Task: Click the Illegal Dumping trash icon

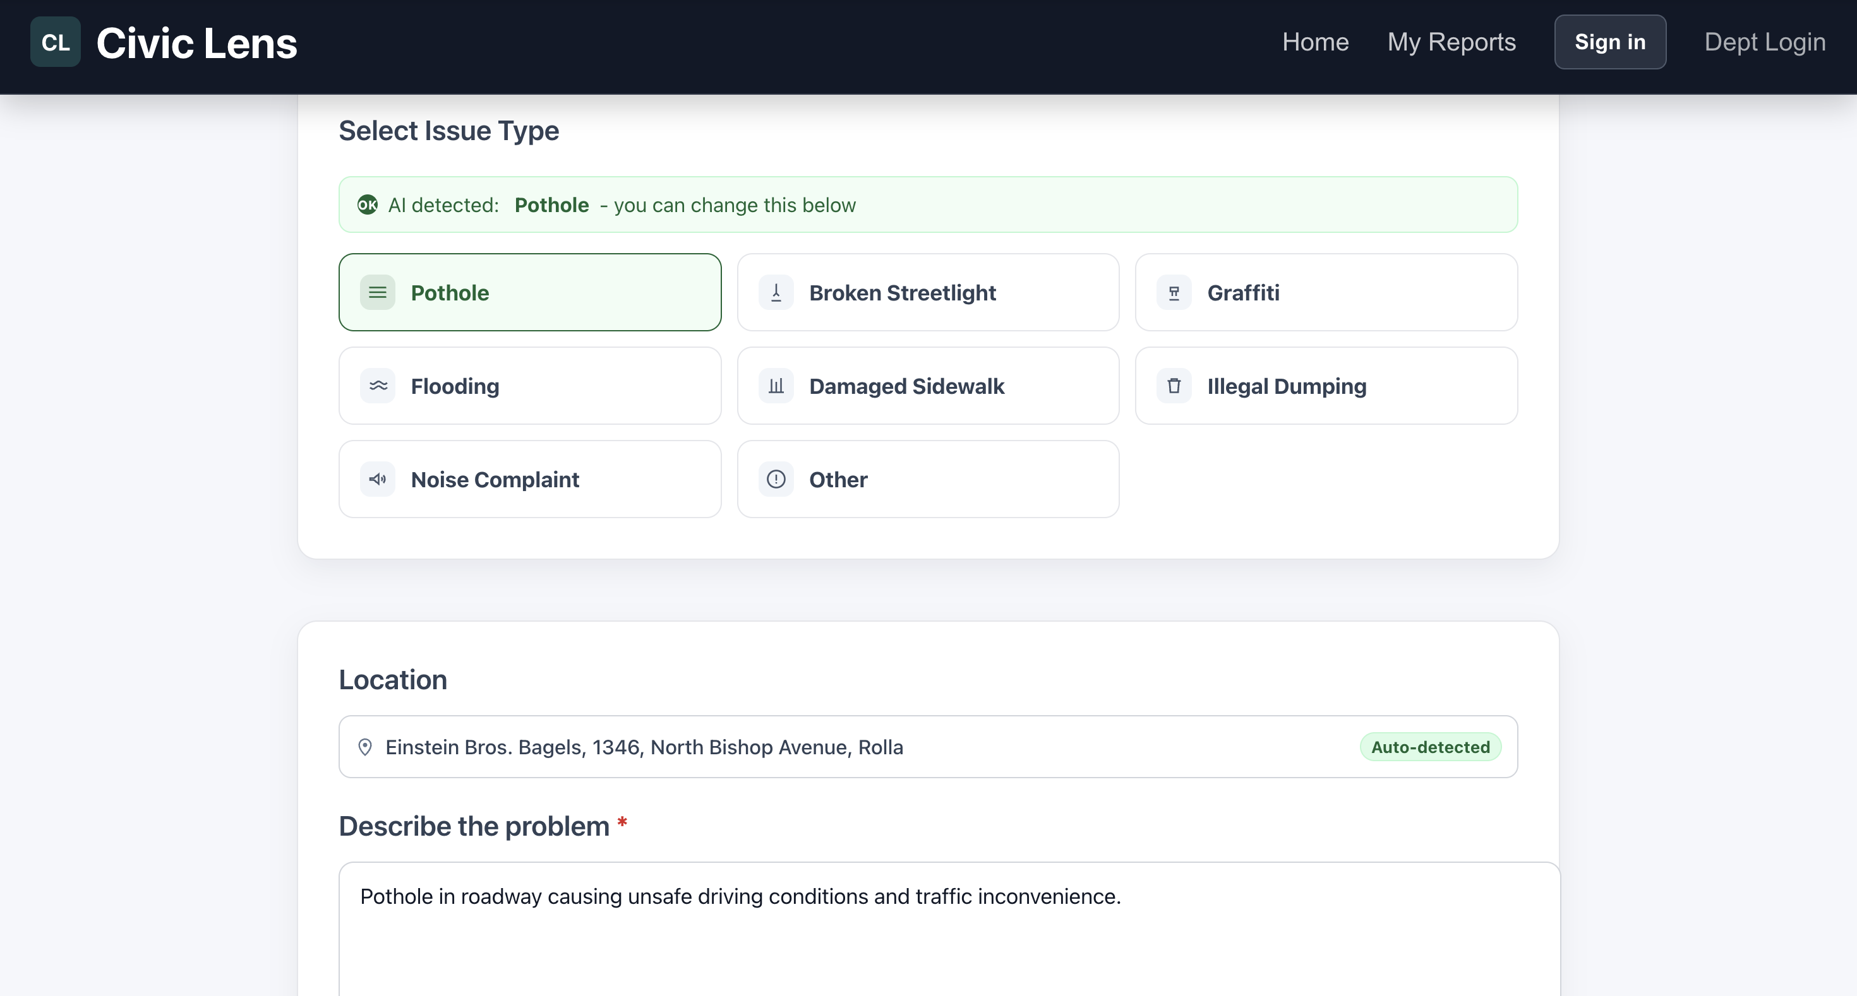Action: [x=1174, y=386]
